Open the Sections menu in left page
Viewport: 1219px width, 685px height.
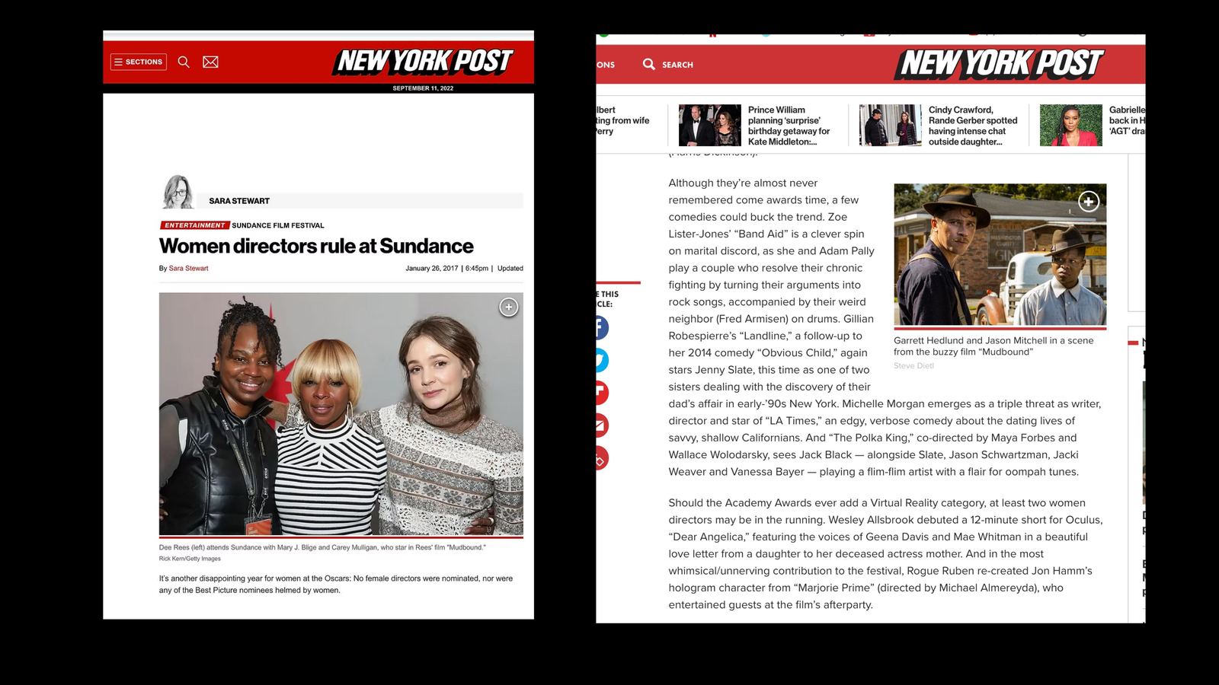click(x=138, y=62)
